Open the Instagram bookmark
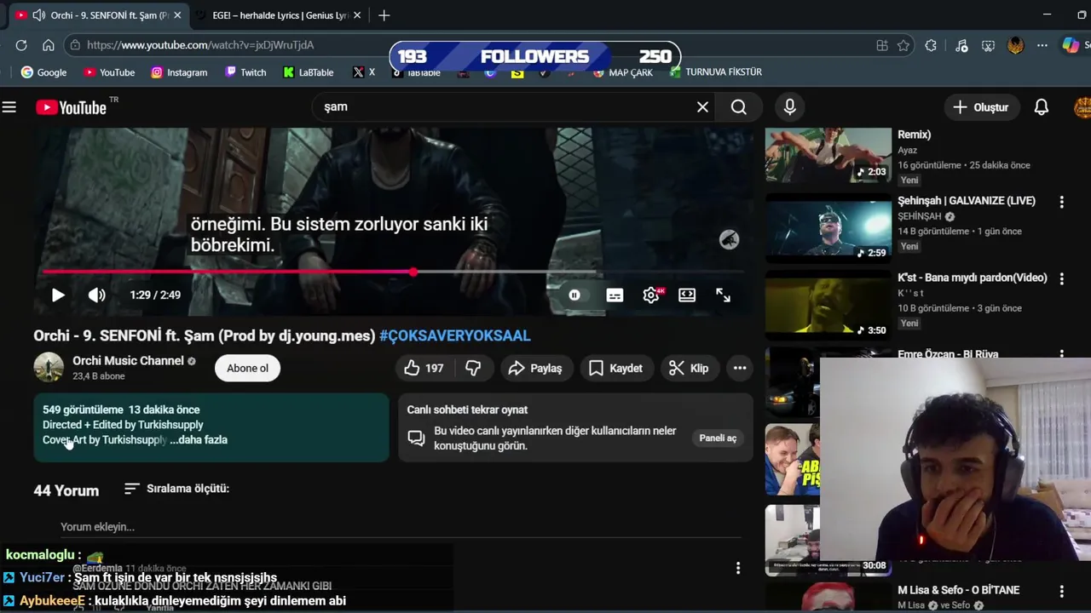 point(179,72)
